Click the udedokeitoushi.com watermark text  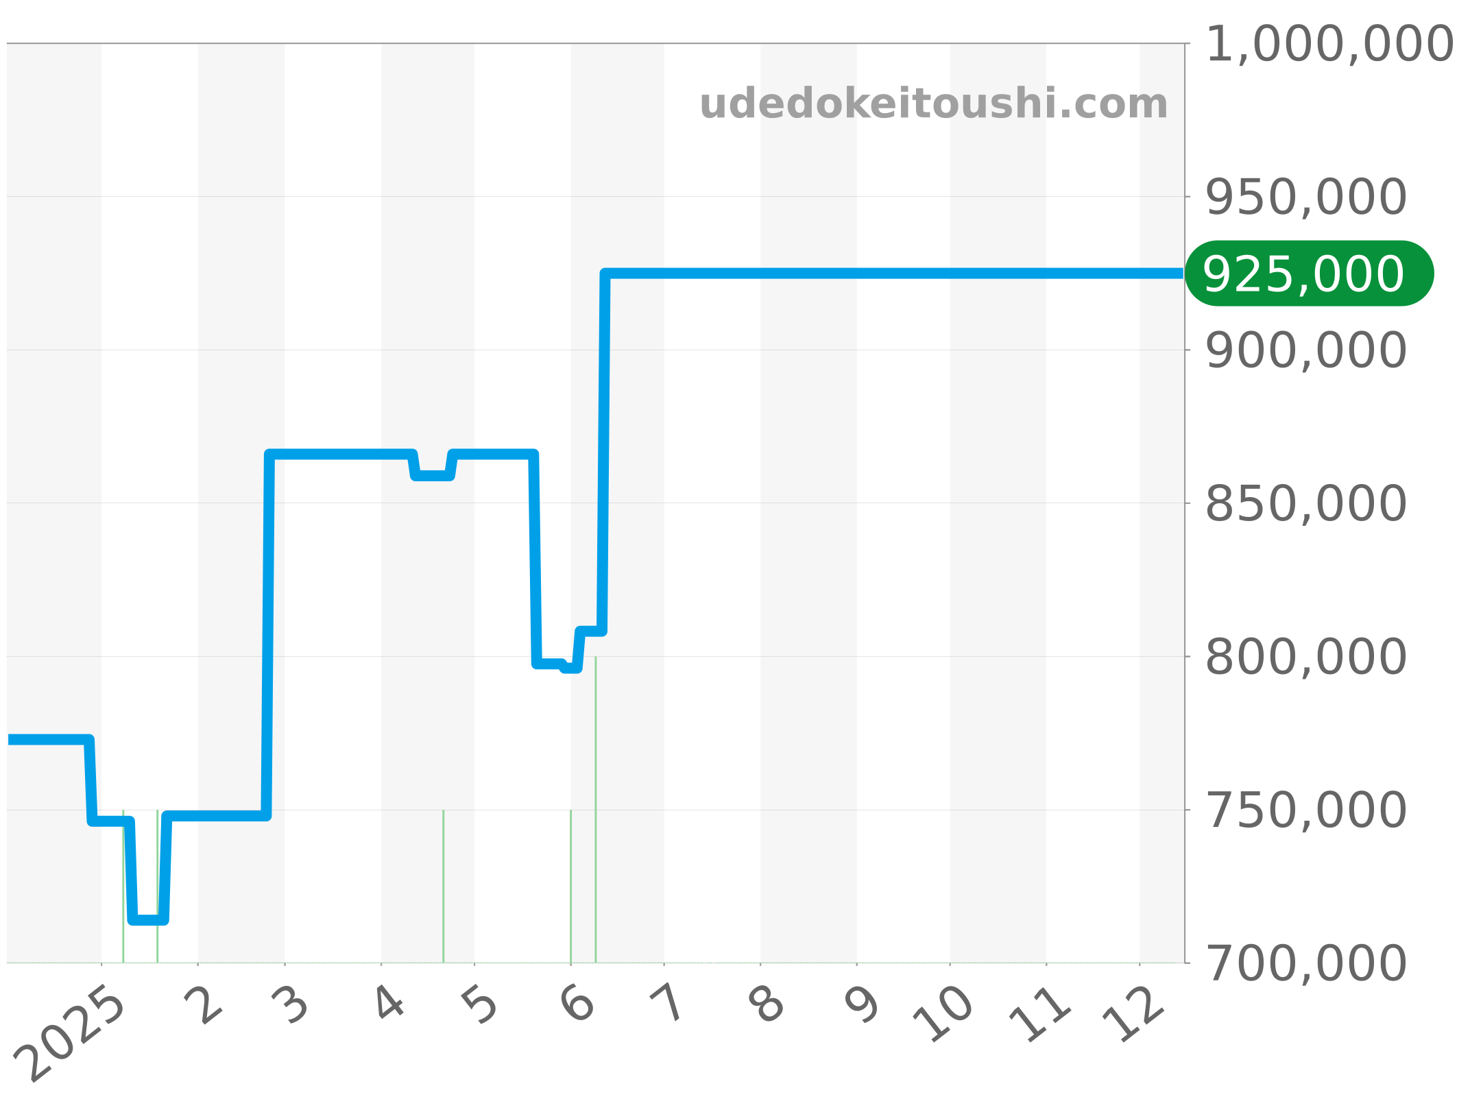(933, 104)
